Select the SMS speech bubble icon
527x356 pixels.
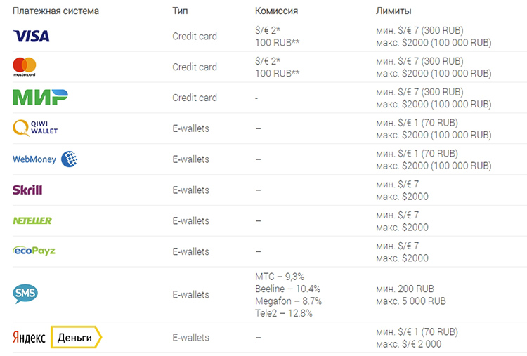25,294
